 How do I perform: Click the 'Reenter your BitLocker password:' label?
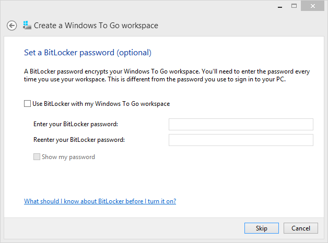[79, 140]
